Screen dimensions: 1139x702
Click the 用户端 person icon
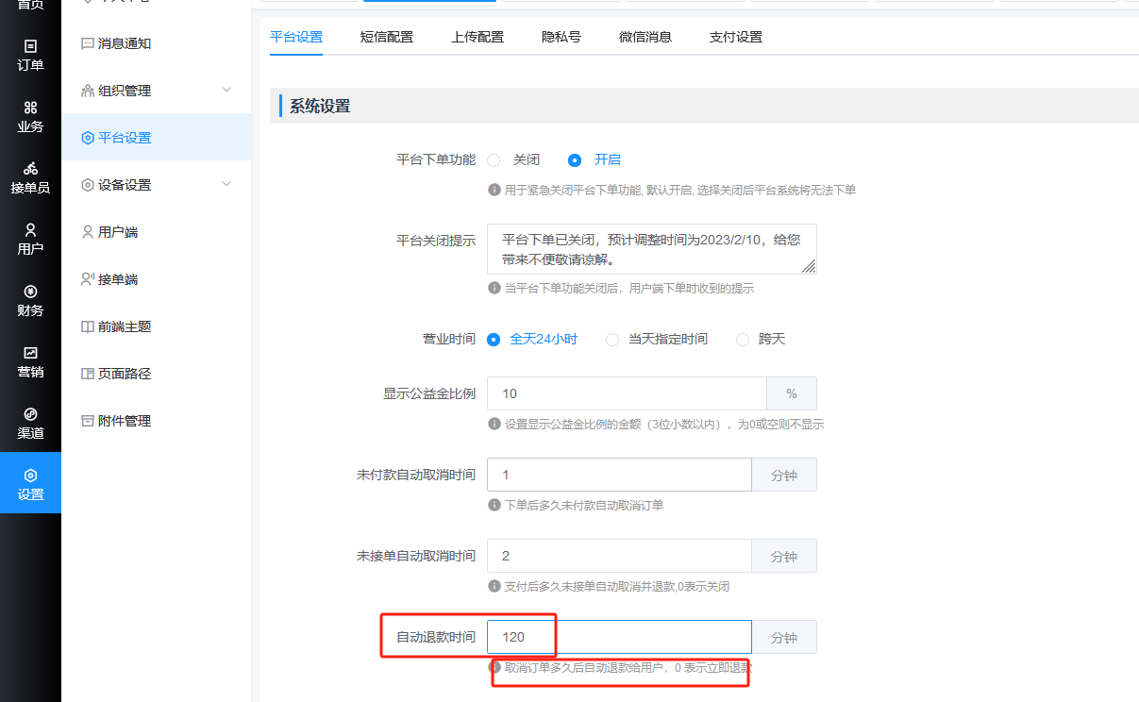coord(88,232)
